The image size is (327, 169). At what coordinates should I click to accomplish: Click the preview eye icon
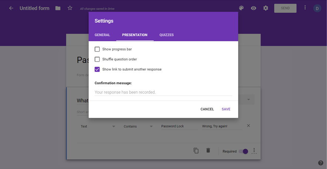pyautogui.click(x=253, y=8)
